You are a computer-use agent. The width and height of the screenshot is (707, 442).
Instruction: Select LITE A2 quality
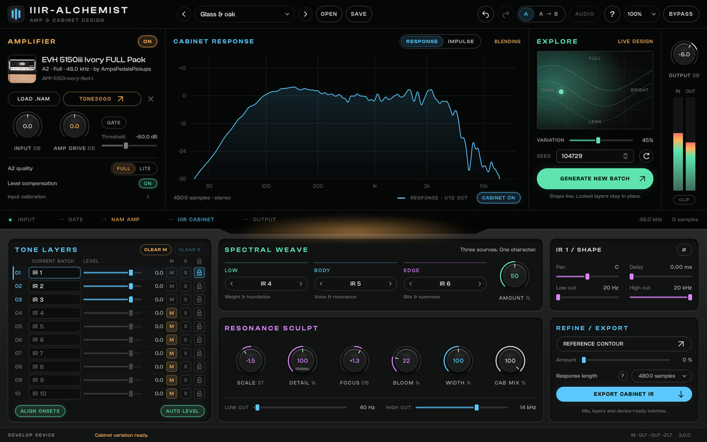[145, 169]
